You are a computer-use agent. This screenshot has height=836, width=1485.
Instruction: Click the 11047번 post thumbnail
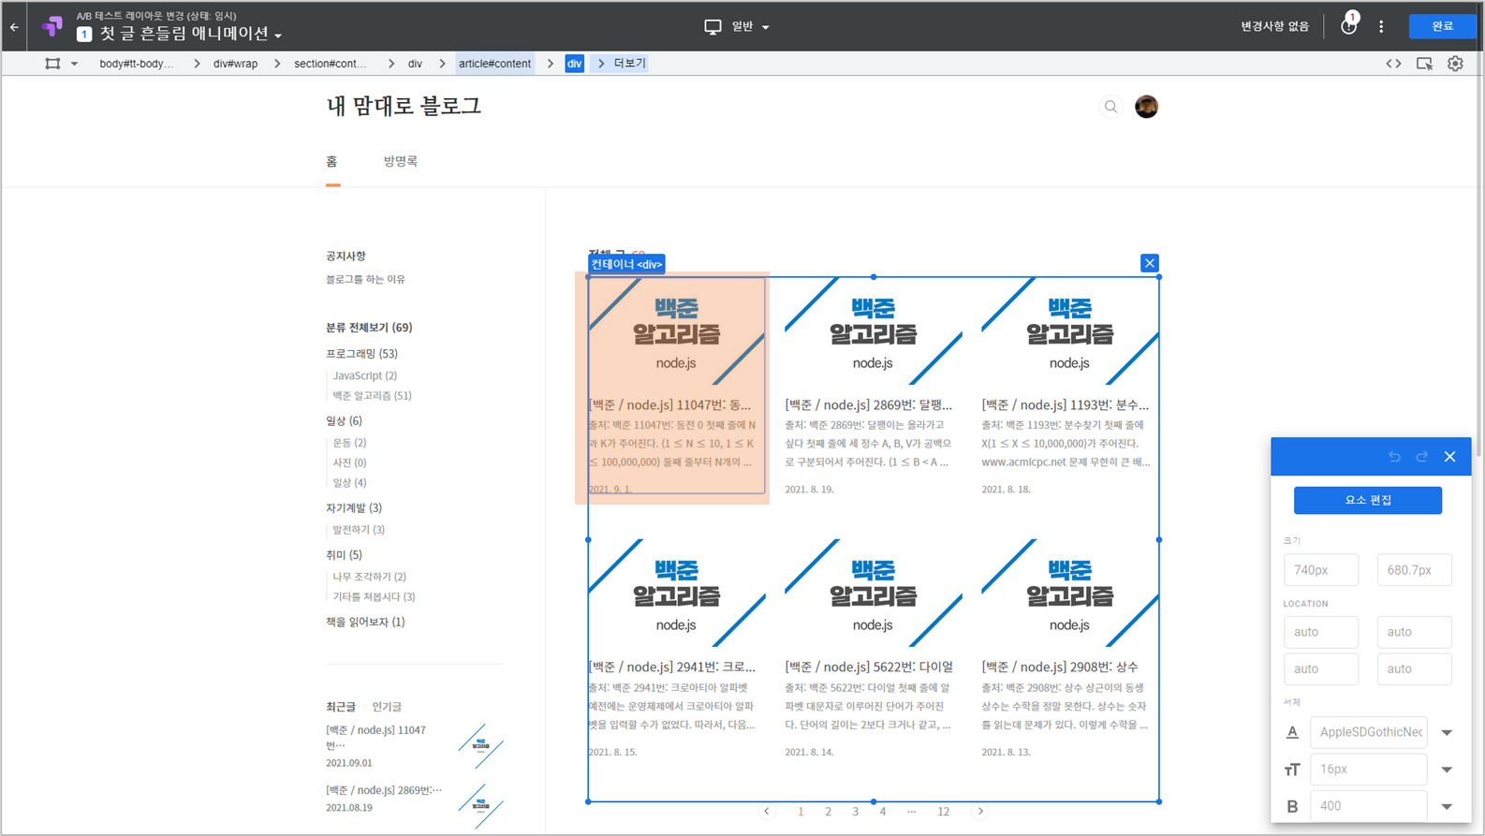(x=676, y=331)
